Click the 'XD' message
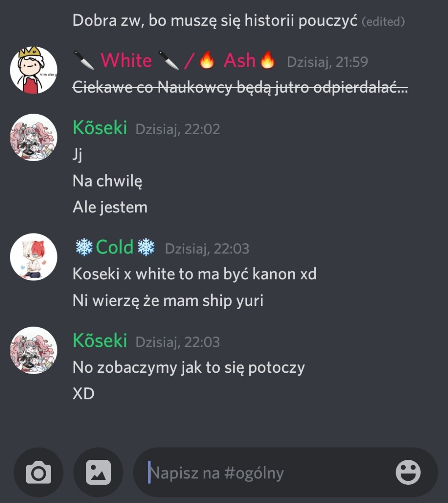 (84, 393)
